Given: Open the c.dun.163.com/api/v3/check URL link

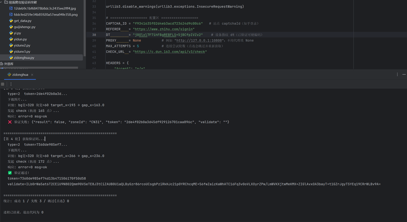Looking at the screenshot, I should click(x=170, y=52).
